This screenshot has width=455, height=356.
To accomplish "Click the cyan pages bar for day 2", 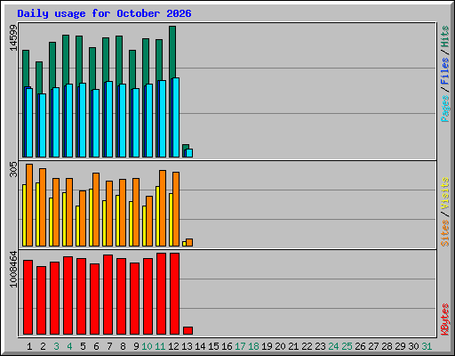I will [43, 125].
